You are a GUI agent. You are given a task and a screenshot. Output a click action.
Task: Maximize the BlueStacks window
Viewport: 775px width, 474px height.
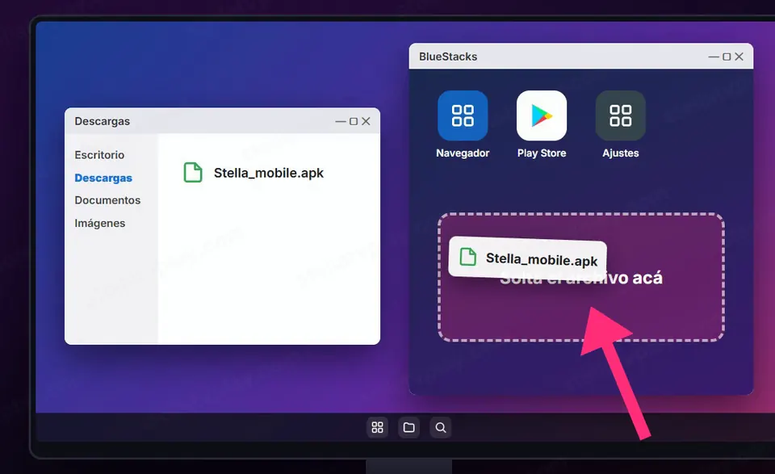[x=727, y=57]
